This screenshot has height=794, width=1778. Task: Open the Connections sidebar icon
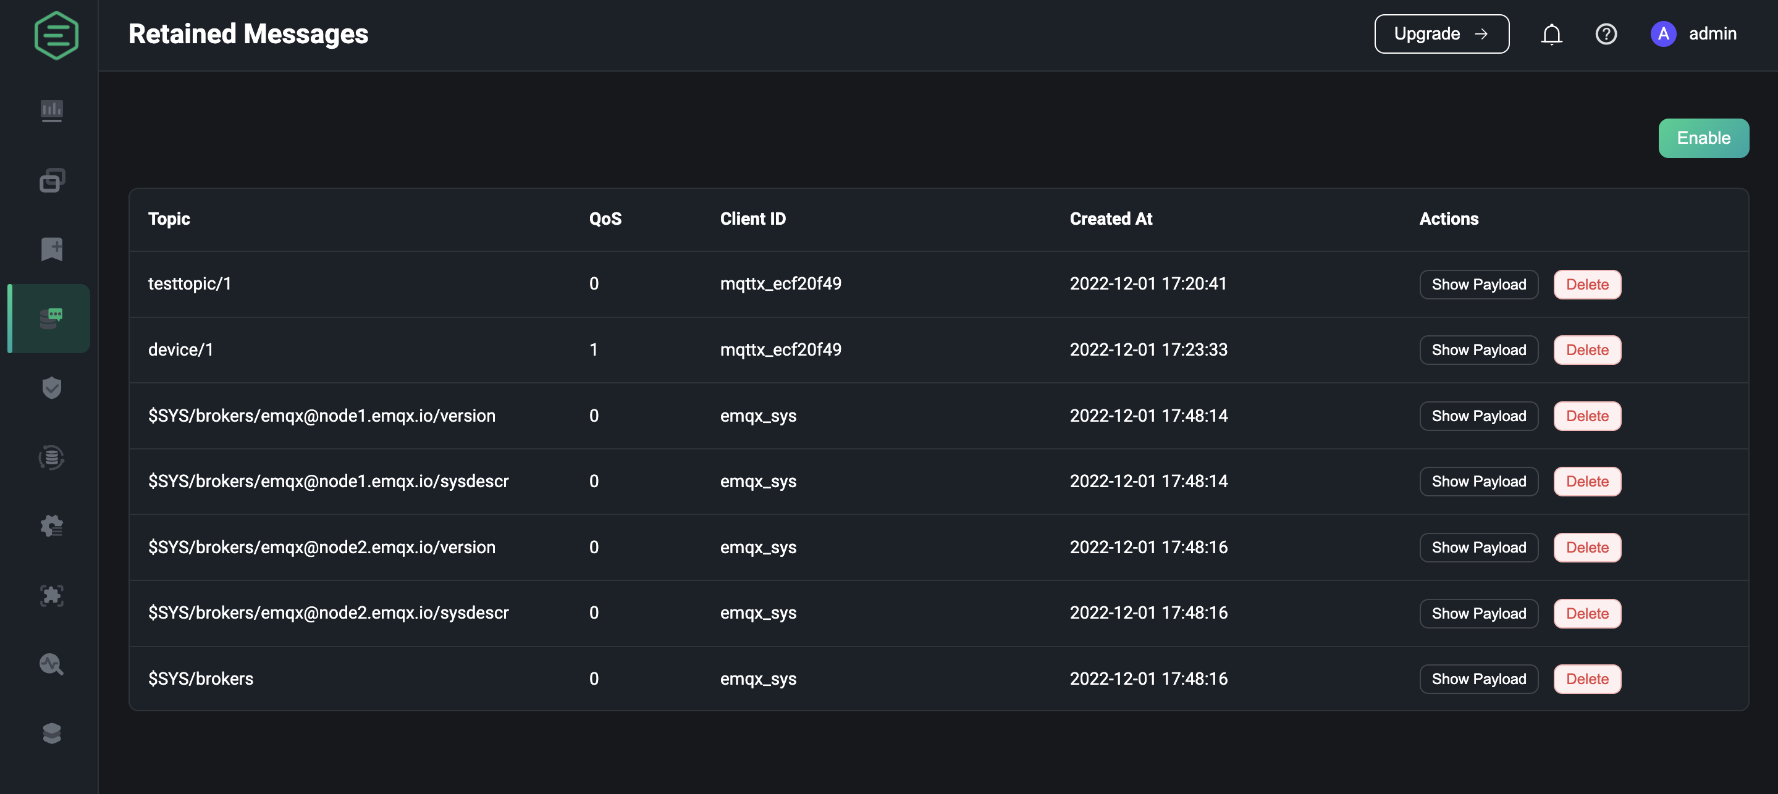point(52,180)
